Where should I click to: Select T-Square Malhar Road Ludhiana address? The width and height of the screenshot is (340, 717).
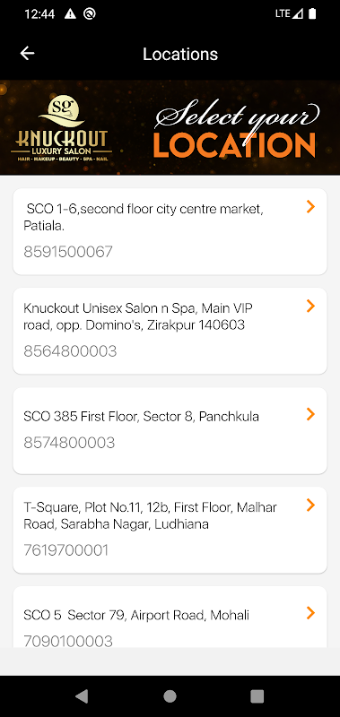pos(150,515)
